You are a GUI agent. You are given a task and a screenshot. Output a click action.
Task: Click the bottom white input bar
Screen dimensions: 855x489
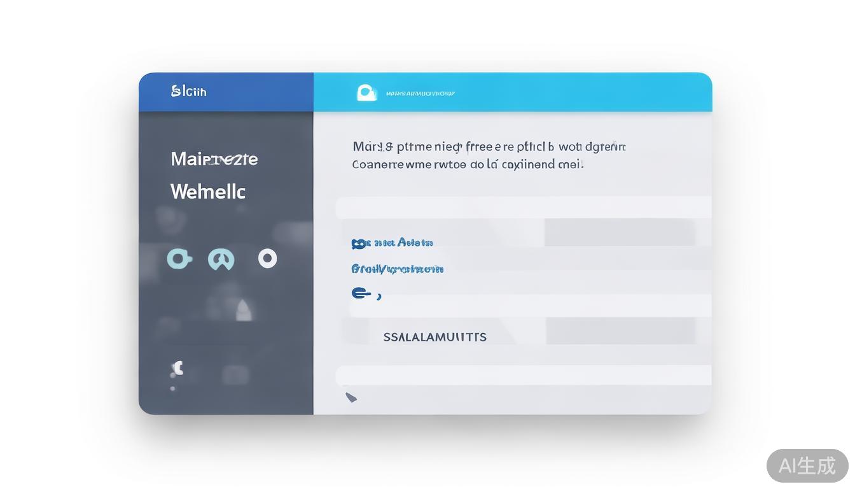(x=523, y=375)
